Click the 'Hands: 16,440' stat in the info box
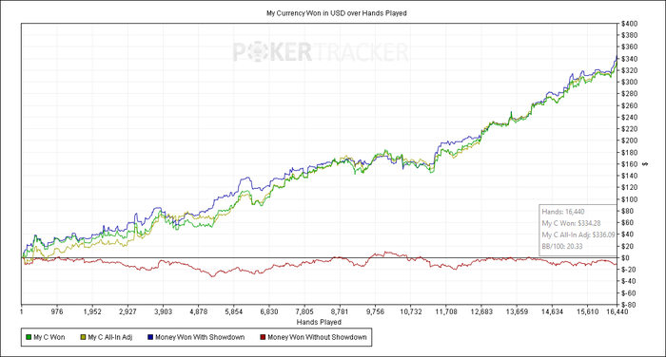Screen dimensions: 666x357 pos(563,212)
